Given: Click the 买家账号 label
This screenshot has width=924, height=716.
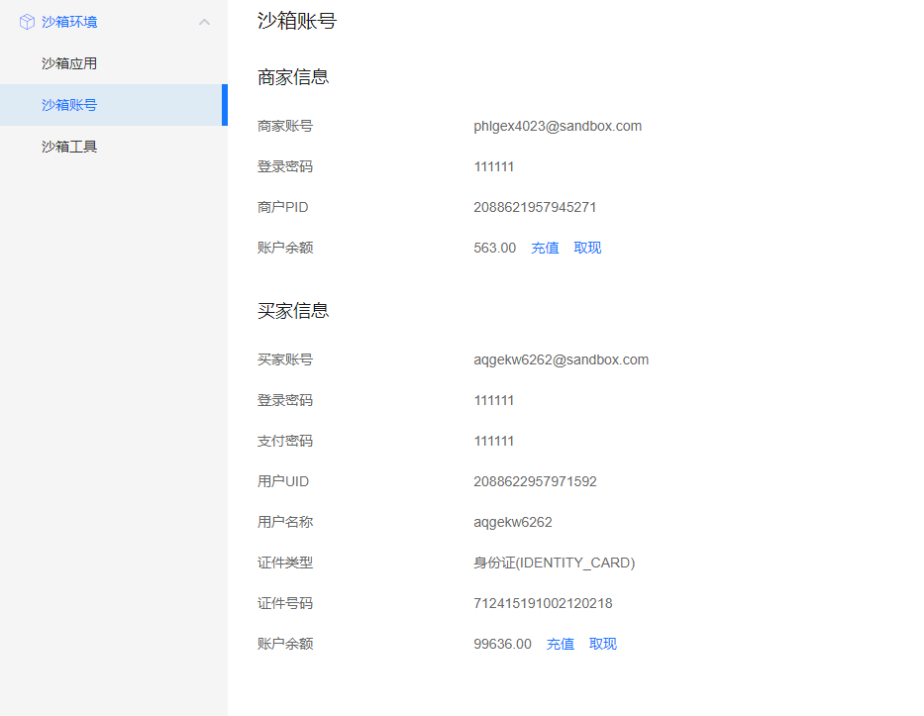Looking at the screenshot, I should pyautogui.click(x=285, y=360).
